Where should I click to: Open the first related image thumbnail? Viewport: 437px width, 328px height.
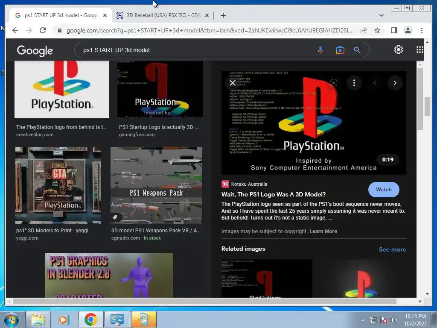267,278
